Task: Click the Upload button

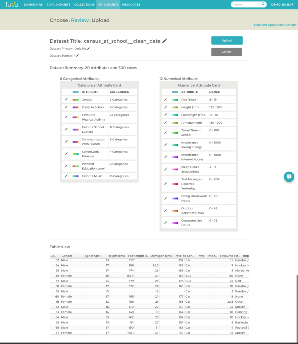Action: (227, 41)
